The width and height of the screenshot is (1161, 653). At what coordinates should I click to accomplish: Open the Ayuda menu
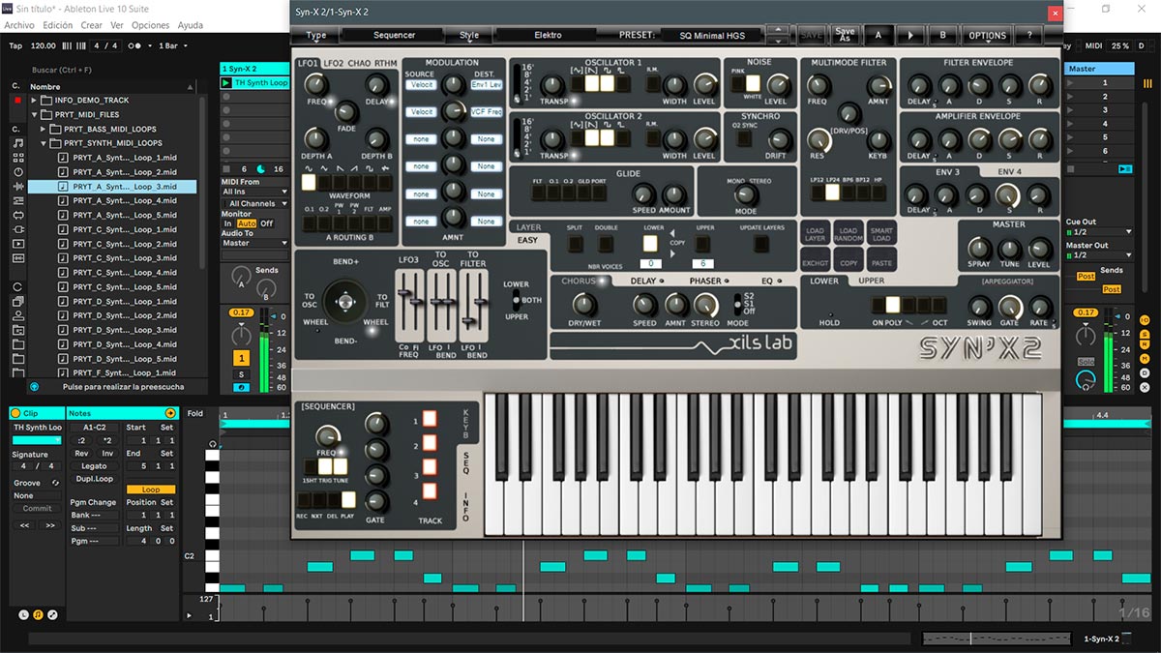tap(191, 25)
